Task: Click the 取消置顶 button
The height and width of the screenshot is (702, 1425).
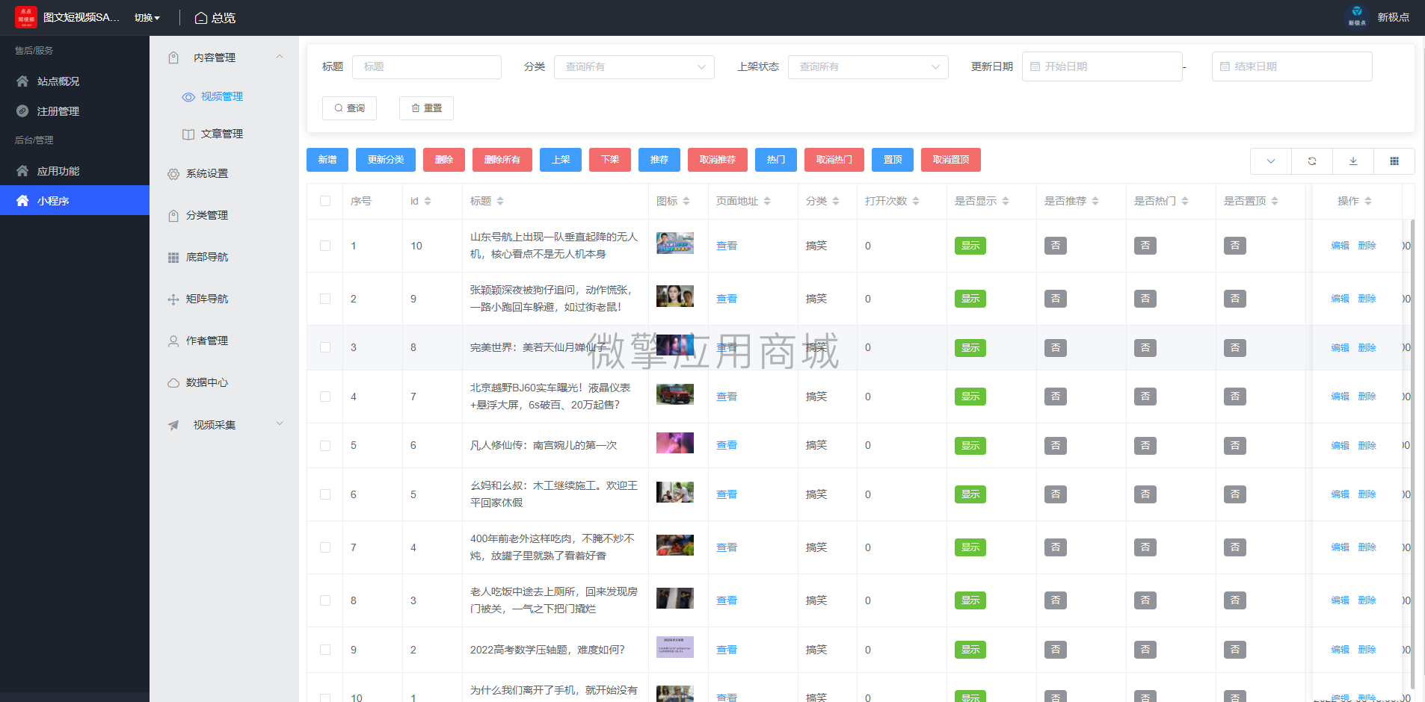Action: [951, 160]
